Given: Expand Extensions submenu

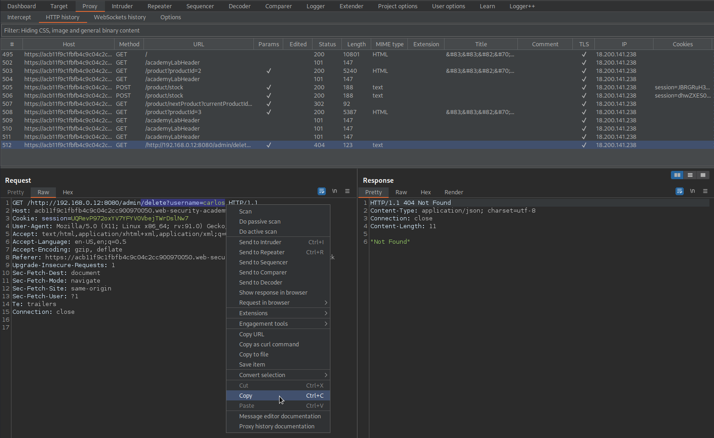Looking at the screenshot, I should [x=278, y=313].
